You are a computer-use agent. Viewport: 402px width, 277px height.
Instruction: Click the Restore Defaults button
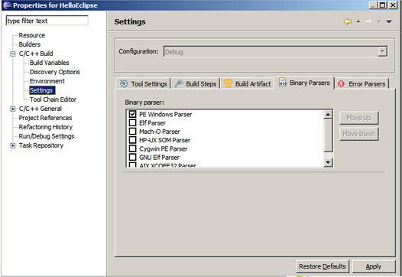point(323,266)
